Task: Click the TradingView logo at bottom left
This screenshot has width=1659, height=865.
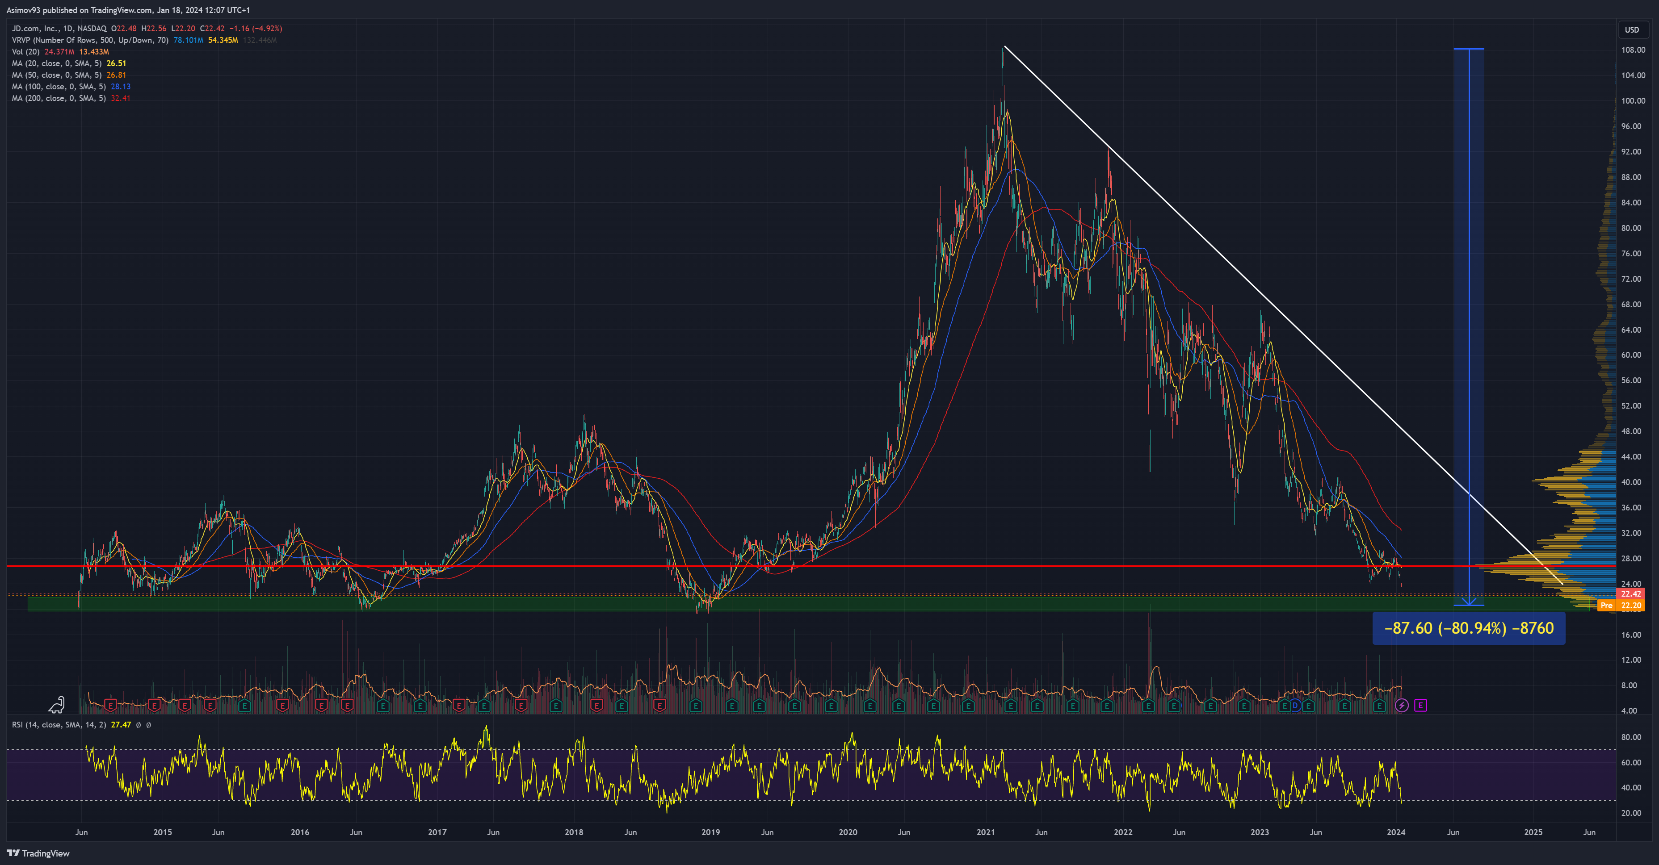Action: [x=38, y=853]
